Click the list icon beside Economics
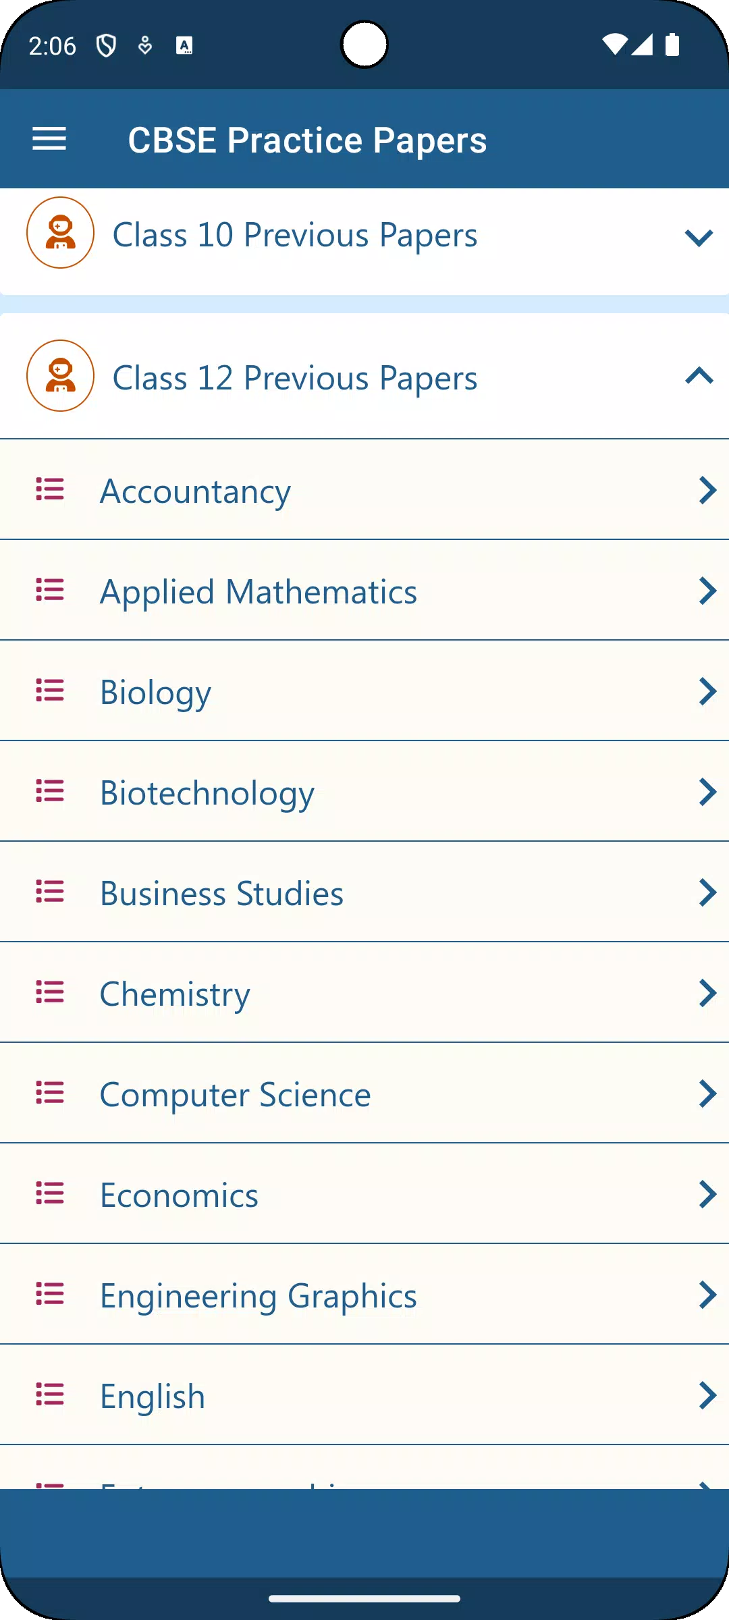Screen dimensions: 729x1620 tap(50, 1193)
